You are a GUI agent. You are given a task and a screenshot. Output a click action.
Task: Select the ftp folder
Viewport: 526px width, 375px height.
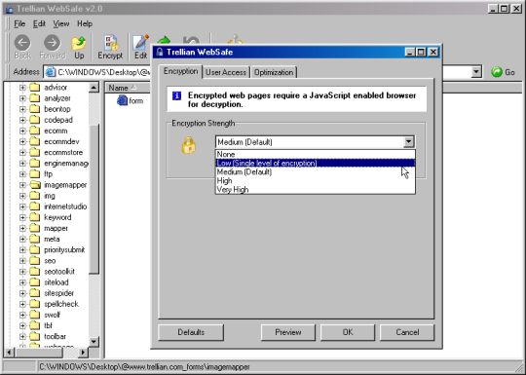(49, 174)
